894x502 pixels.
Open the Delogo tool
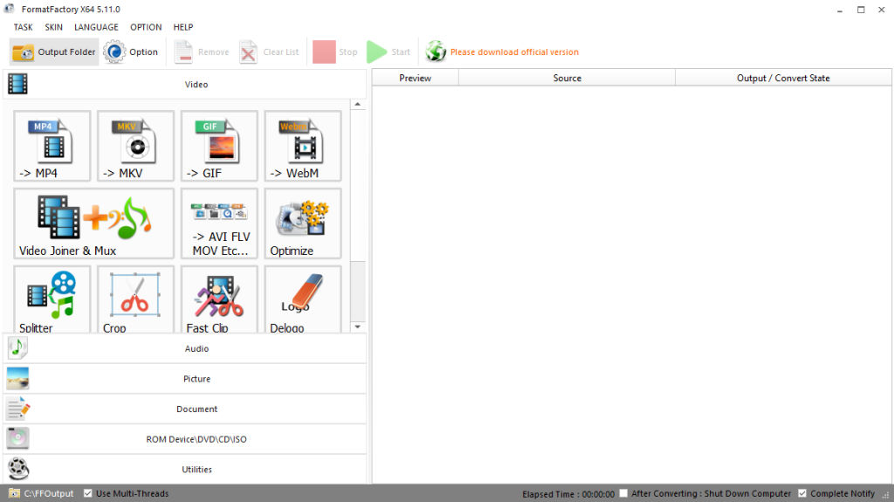303,299
